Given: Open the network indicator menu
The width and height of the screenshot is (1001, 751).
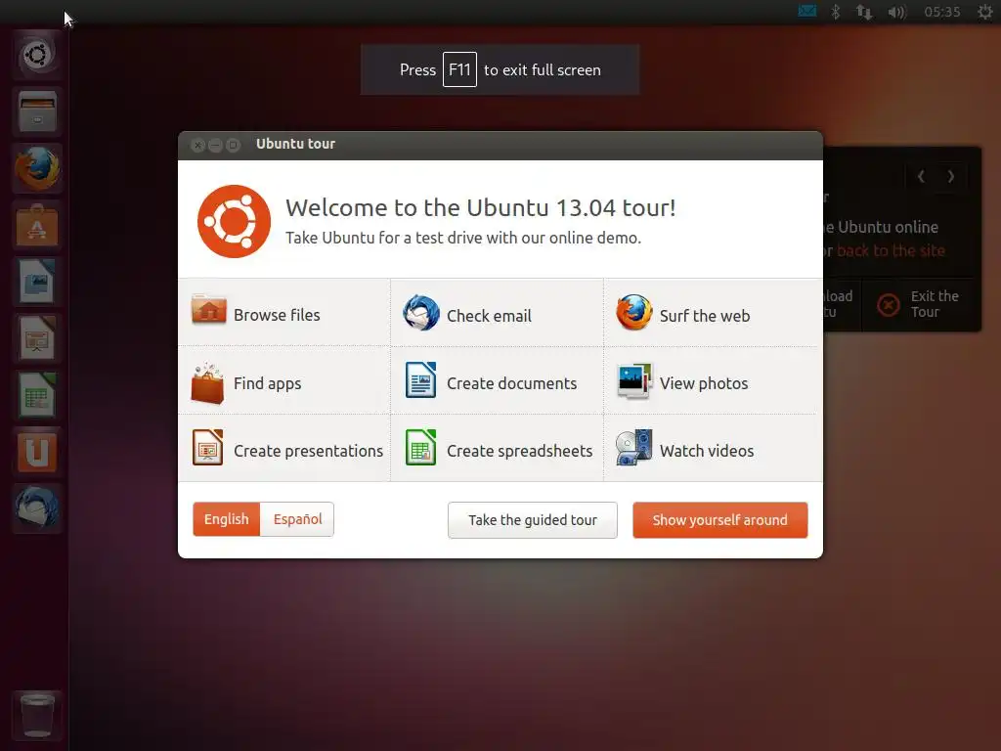Looking at the screenshot, I should [864, 12].
